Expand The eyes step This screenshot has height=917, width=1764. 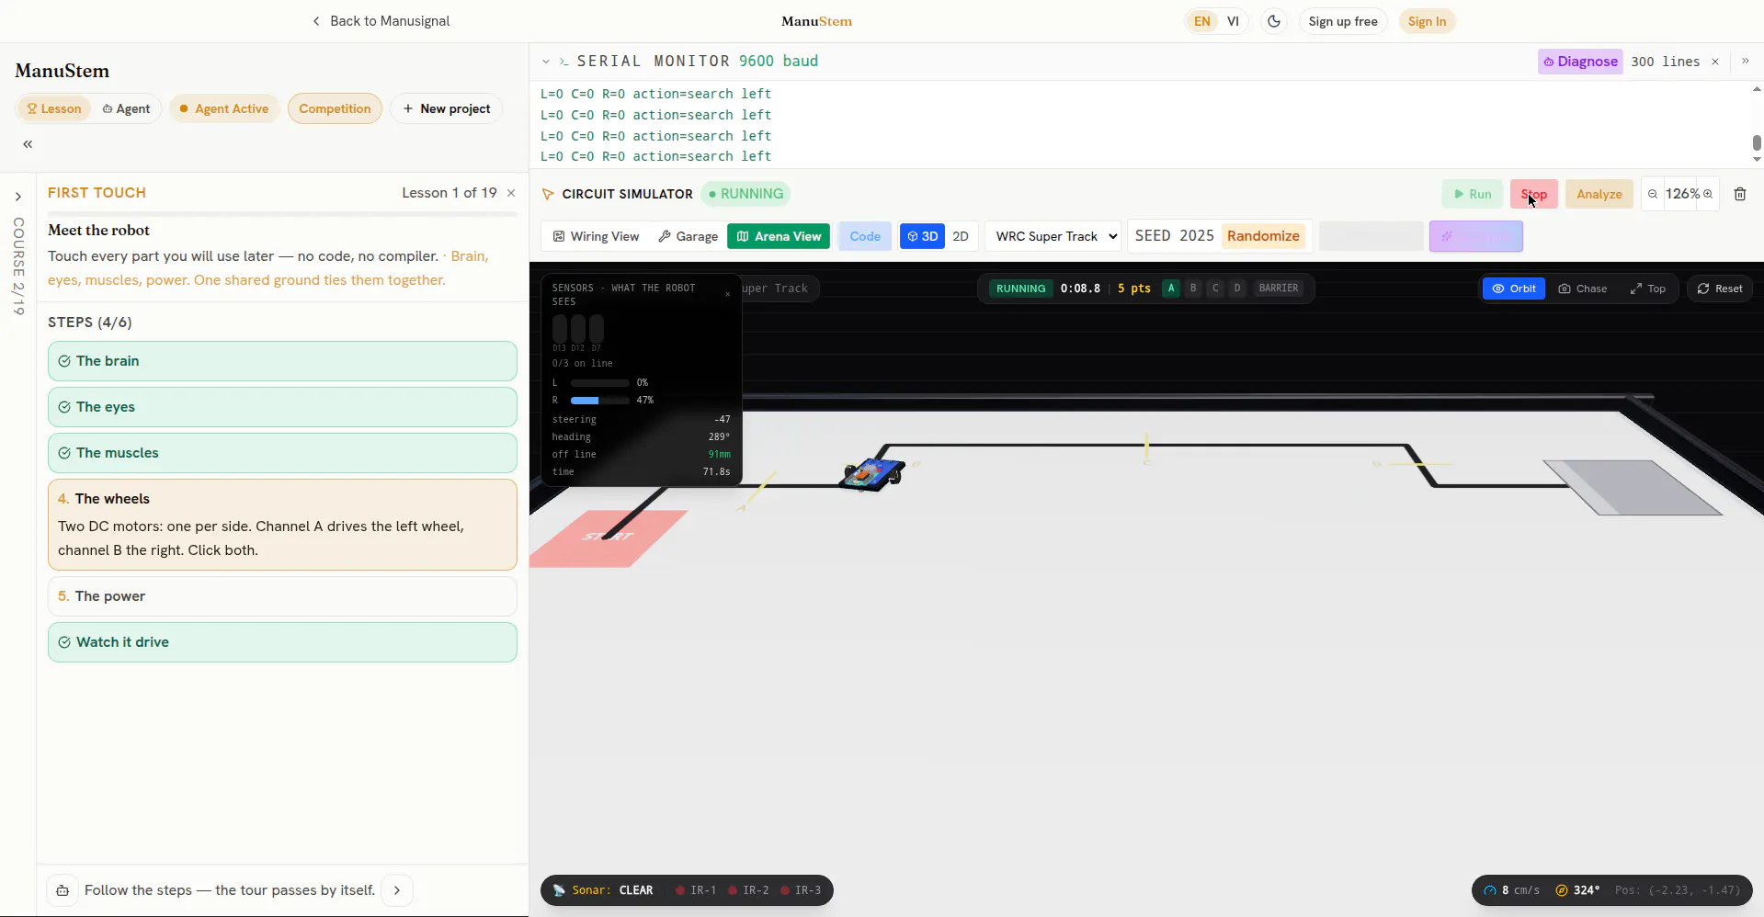(x=282, y=407)
